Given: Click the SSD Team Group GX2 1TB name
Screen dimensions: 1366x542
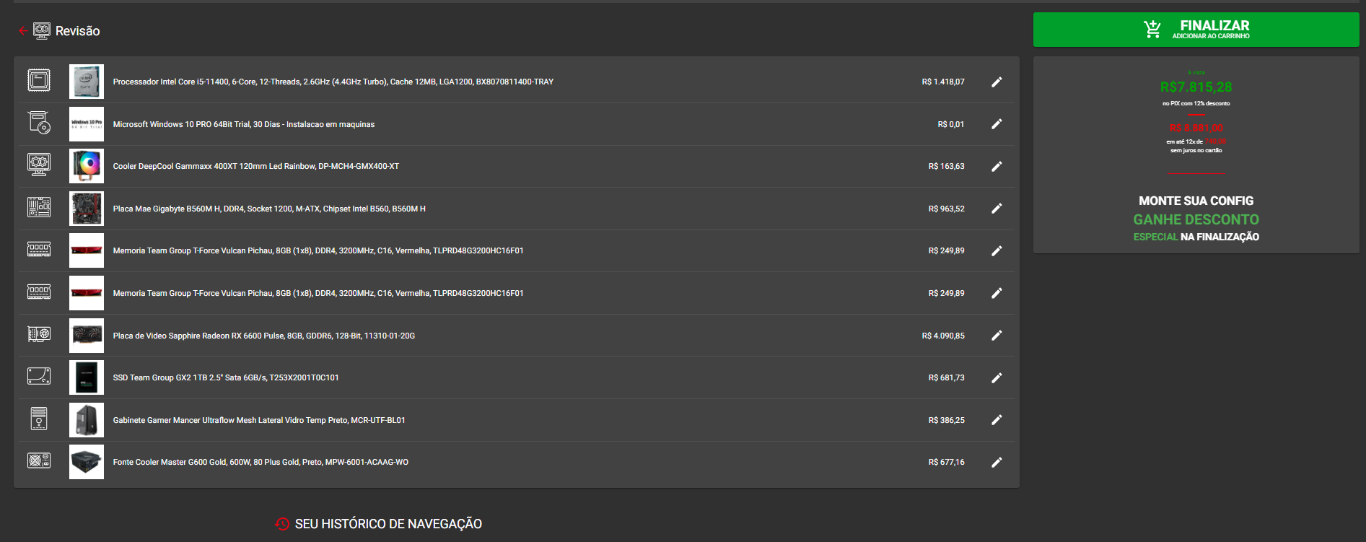Looking at the screenshot, I should [x=226, y=377].
